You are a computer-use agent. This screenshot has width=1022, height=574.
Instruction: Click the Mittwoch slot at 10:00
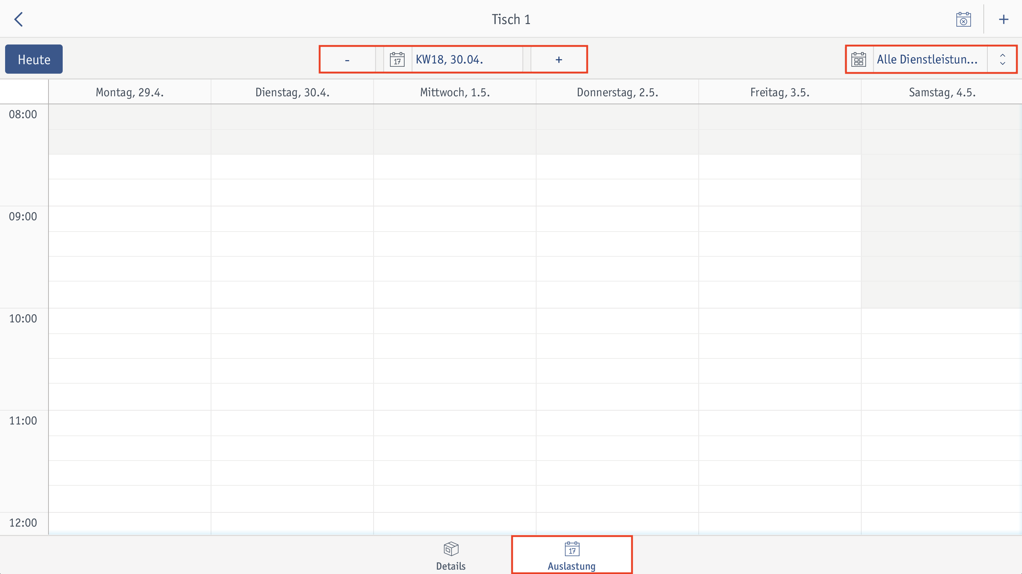coord(455,321)
